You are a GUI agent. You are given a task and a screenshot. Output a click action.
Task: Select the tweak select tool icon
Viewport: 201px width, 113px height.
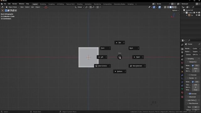point(3,10)
